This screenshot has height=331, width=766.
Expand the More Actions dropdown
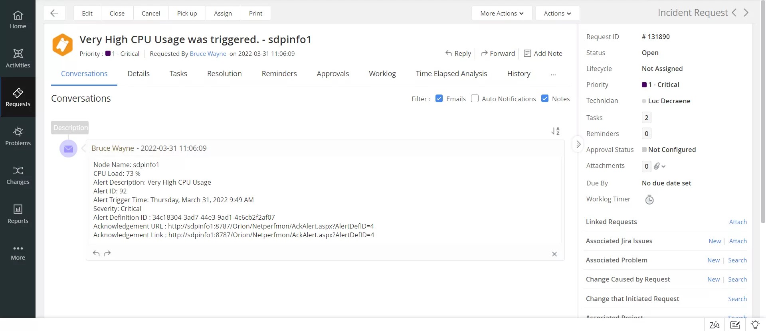click(x=502, y=13)
